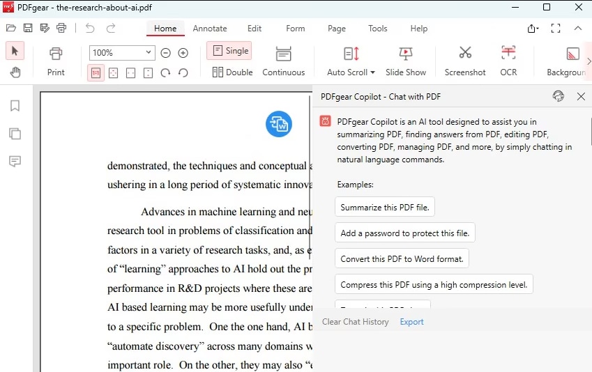
Task: Click the blue convert to Word floating icon
Action: click(279, 124)
